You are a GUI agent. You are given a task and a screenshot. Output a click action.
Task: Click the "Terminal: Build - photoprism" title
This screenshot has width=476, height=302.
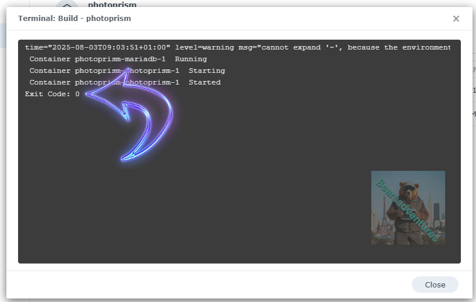click(x=75, y=19)
